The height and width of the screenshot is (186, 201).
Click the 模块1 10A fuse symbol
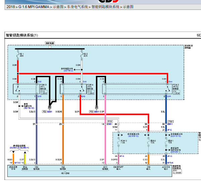click(166, 142)
